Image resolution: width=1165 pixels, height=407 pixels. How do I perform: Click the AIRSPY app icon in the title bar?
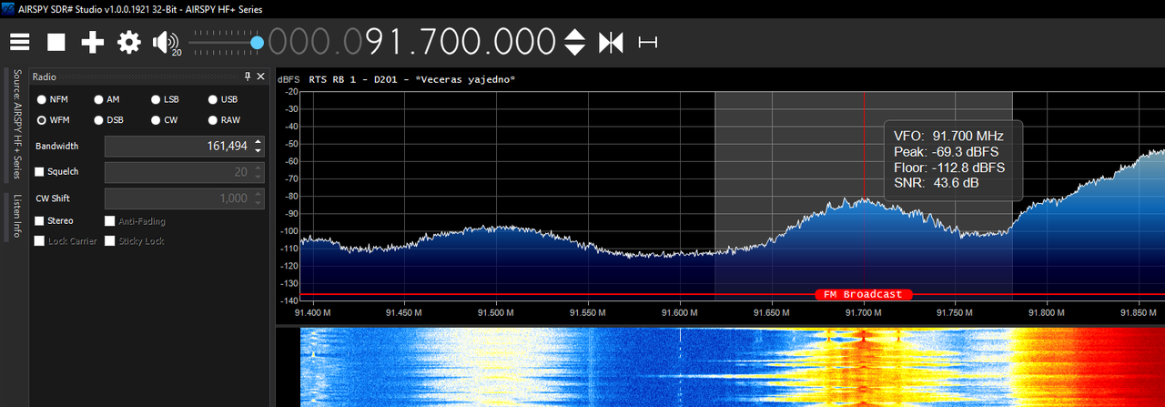coord(8,8)
